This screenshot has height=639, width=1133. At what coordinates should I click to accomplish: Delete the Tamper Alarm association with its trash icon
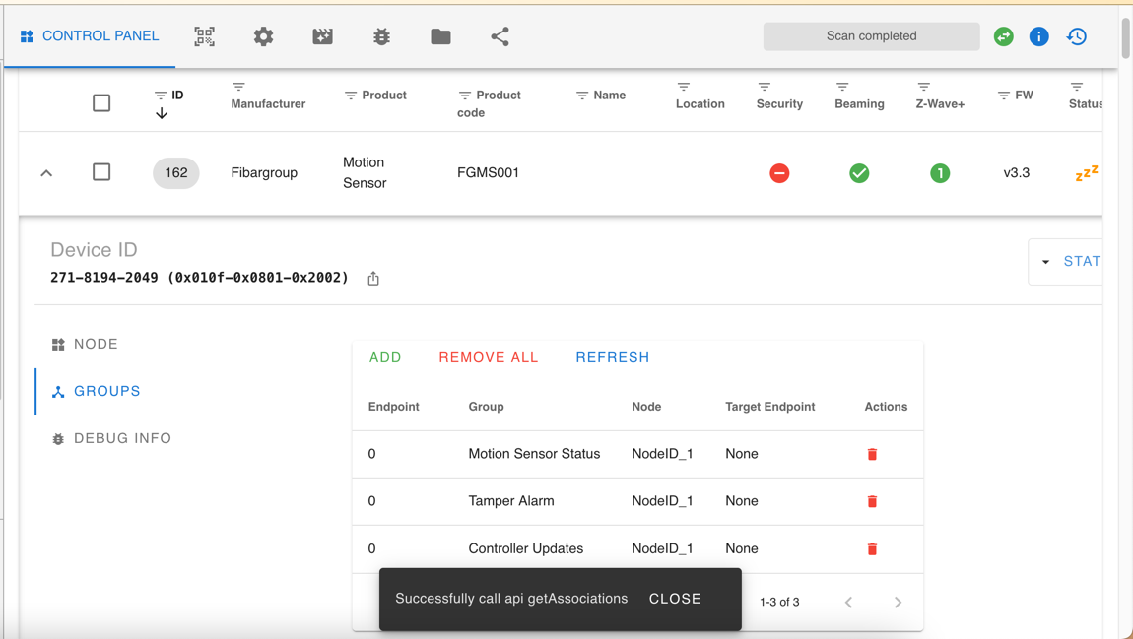pyautogui.click(x=872, y=501)
